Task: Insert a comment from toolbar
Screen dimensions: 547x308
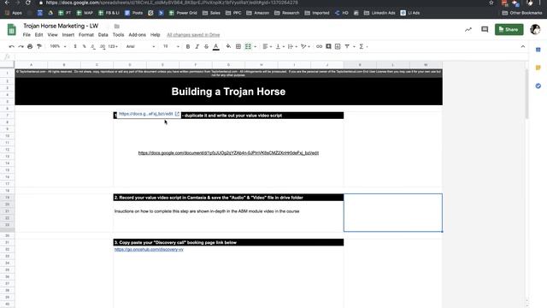Action: 328,46
